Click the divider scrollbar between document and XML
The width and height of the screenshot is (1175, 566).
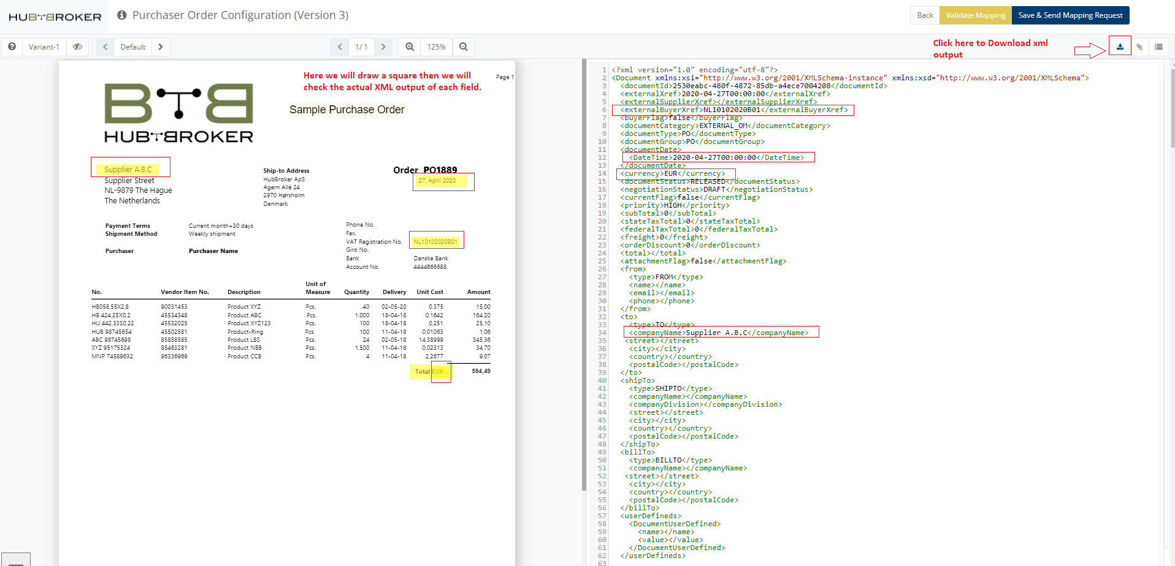pyautogui.click(x=584, y=274)
